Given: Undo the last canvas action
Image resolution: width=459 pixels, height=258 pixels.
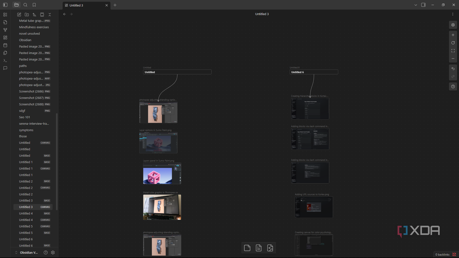Looking at the screenshot, I should point(453,69).
